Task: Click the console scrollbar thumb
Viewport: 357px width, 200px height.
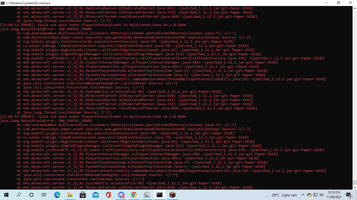Action: coord(355,182)
